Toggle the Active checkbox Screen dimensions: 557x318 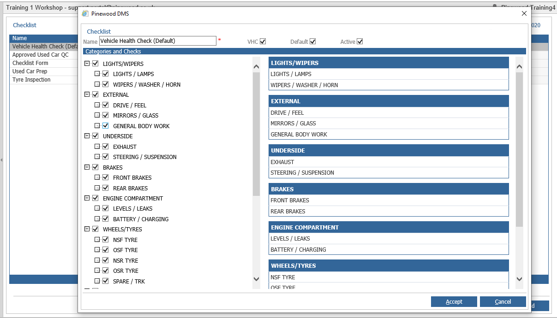pyautogui.click(x=360, y=41)
